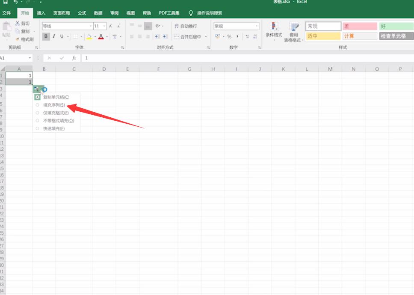
Task: Switch to the 插入 ribbon tab
Action: (41, 13)
